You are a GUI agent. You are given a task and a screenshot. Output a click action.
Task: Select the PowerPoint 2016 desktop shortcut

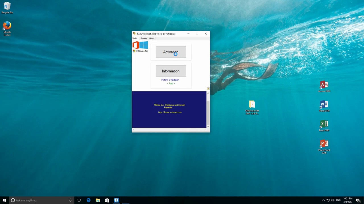click(324, 147)
